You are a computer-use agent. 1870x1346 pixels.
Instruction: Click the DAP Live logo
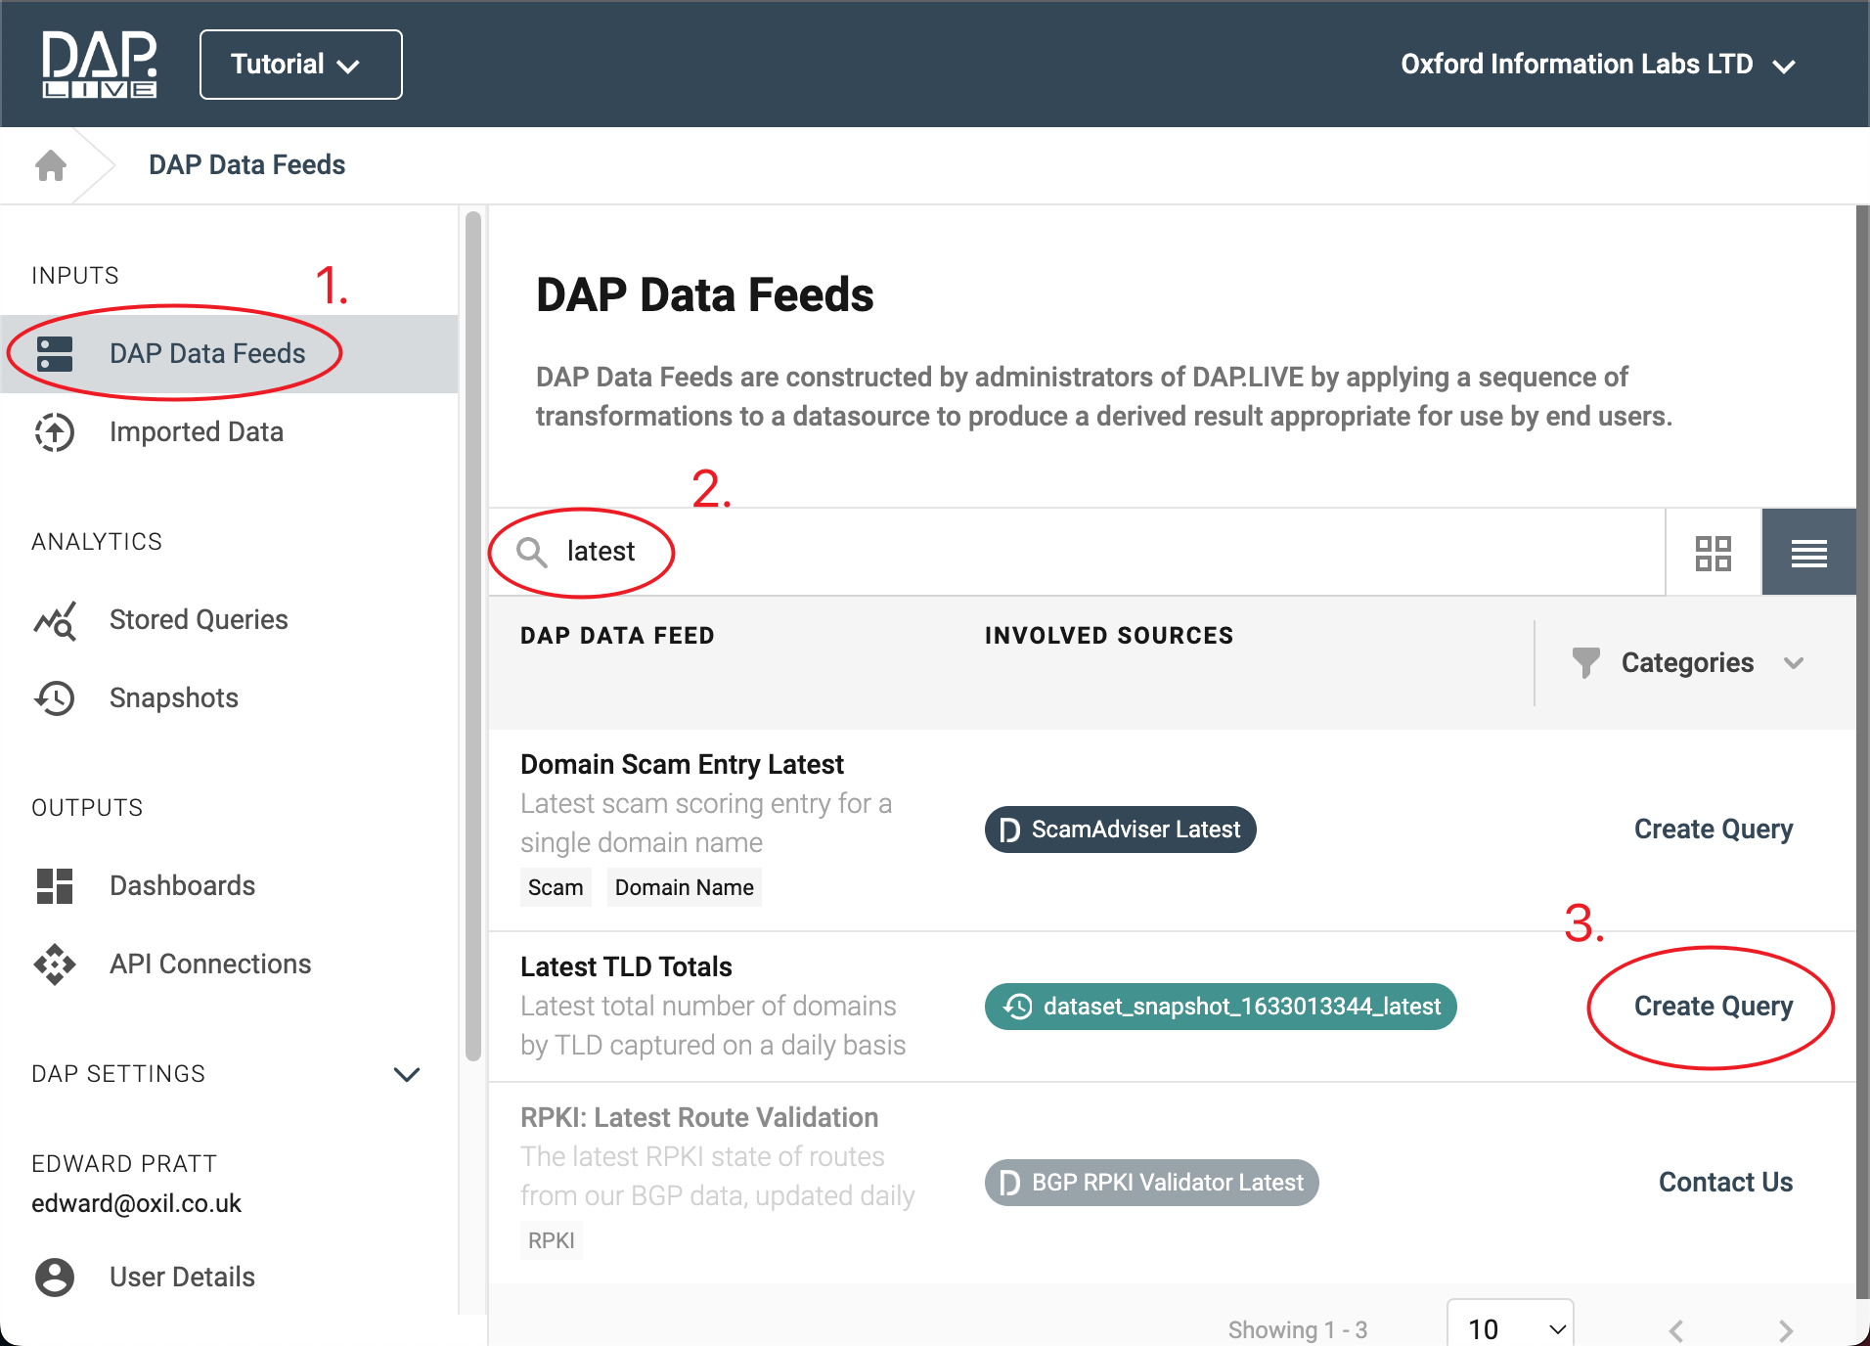point(99,65)
